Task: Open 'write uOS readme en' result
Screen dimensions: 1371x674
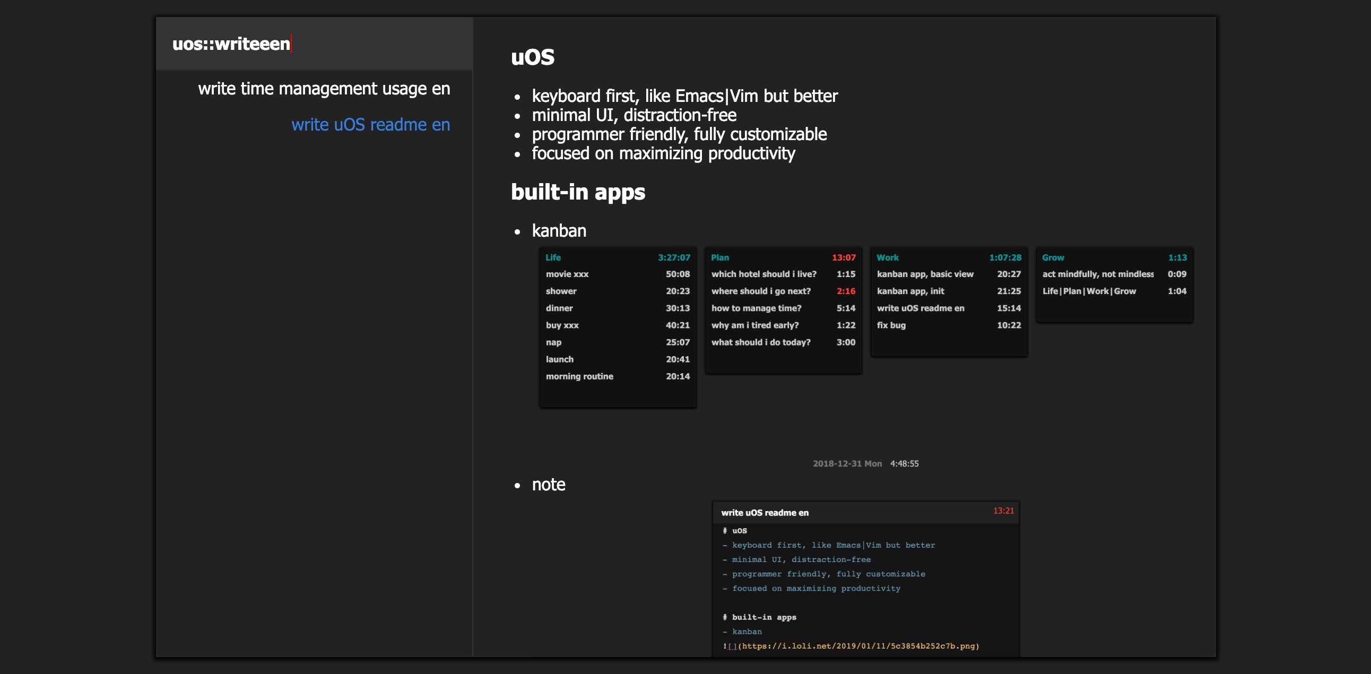Action: pos(370,125)
